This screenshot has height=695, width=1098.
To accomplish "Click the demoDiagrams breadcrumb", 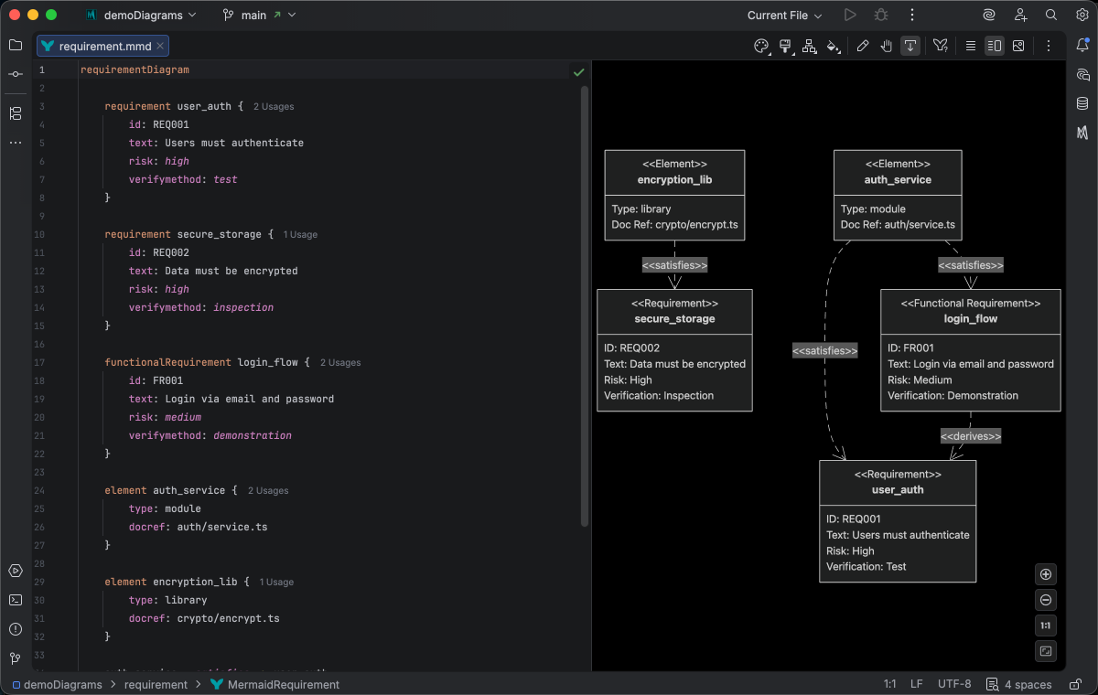I will point(57,684).
